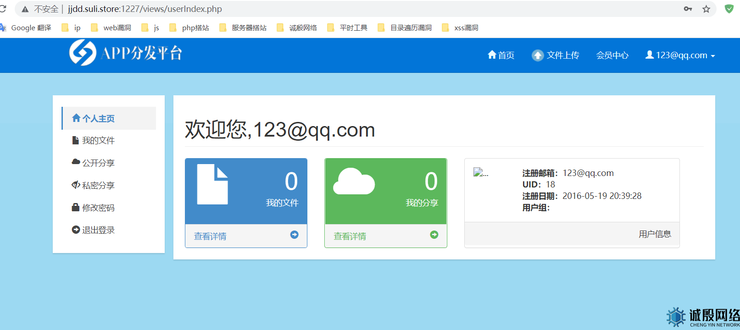This screenshot has width=740, height=330.
Task: Open the 诚殷网络 bookmark folder
Action: [297, 27]
